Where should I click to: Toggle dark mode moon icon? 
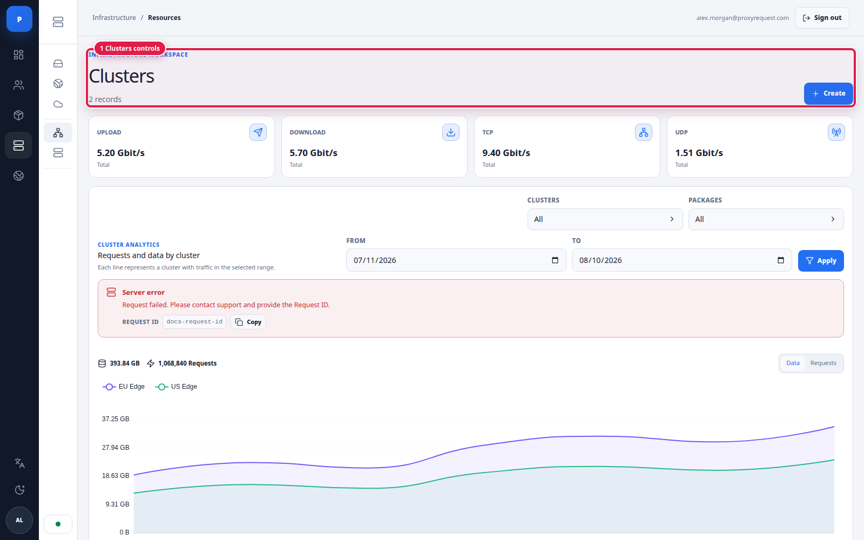(19, 490)
